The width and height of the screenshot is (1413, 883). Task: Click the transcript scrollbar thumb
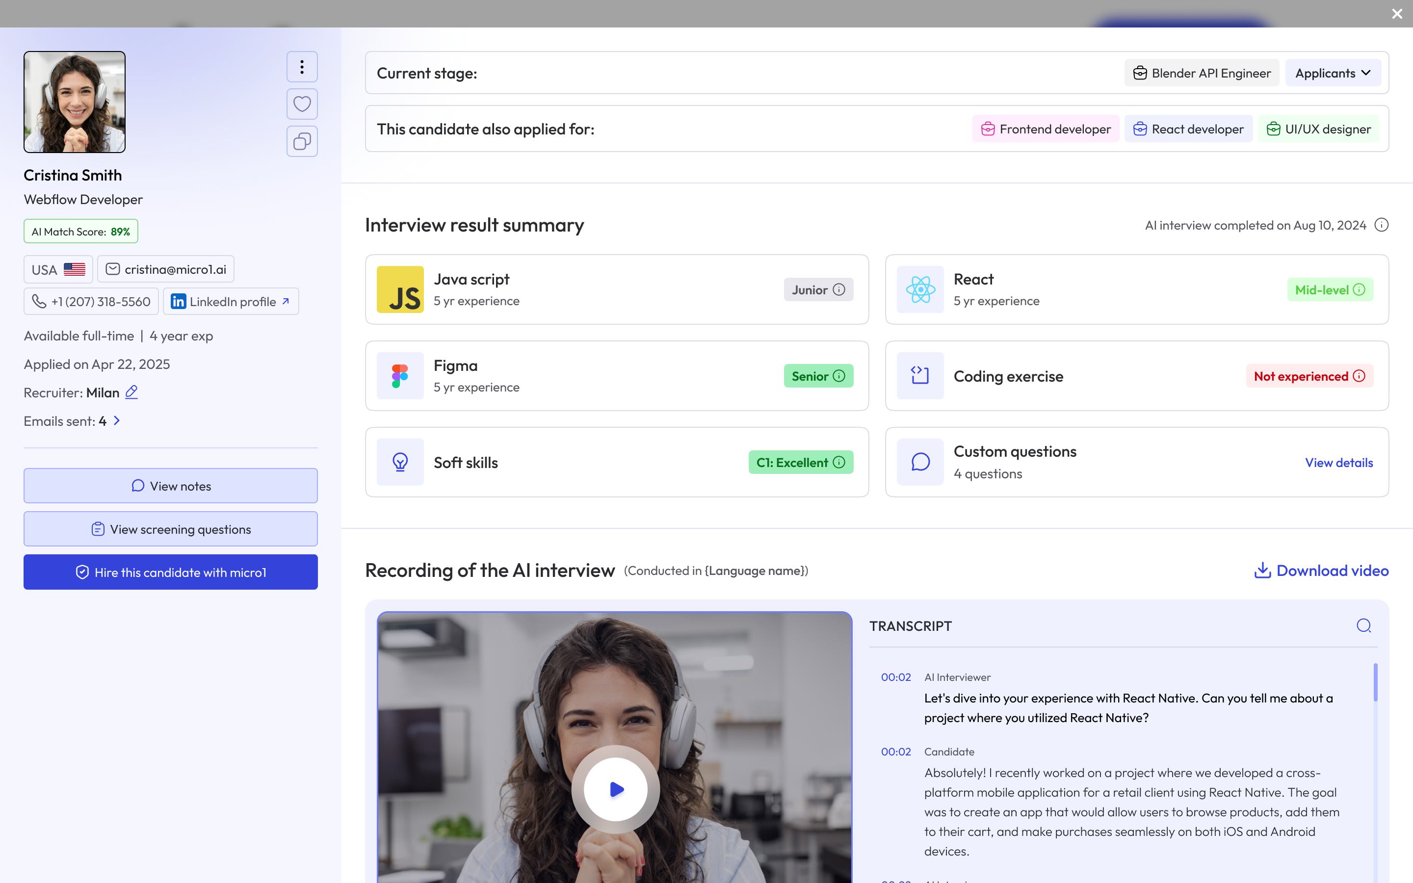[1375, 682]
